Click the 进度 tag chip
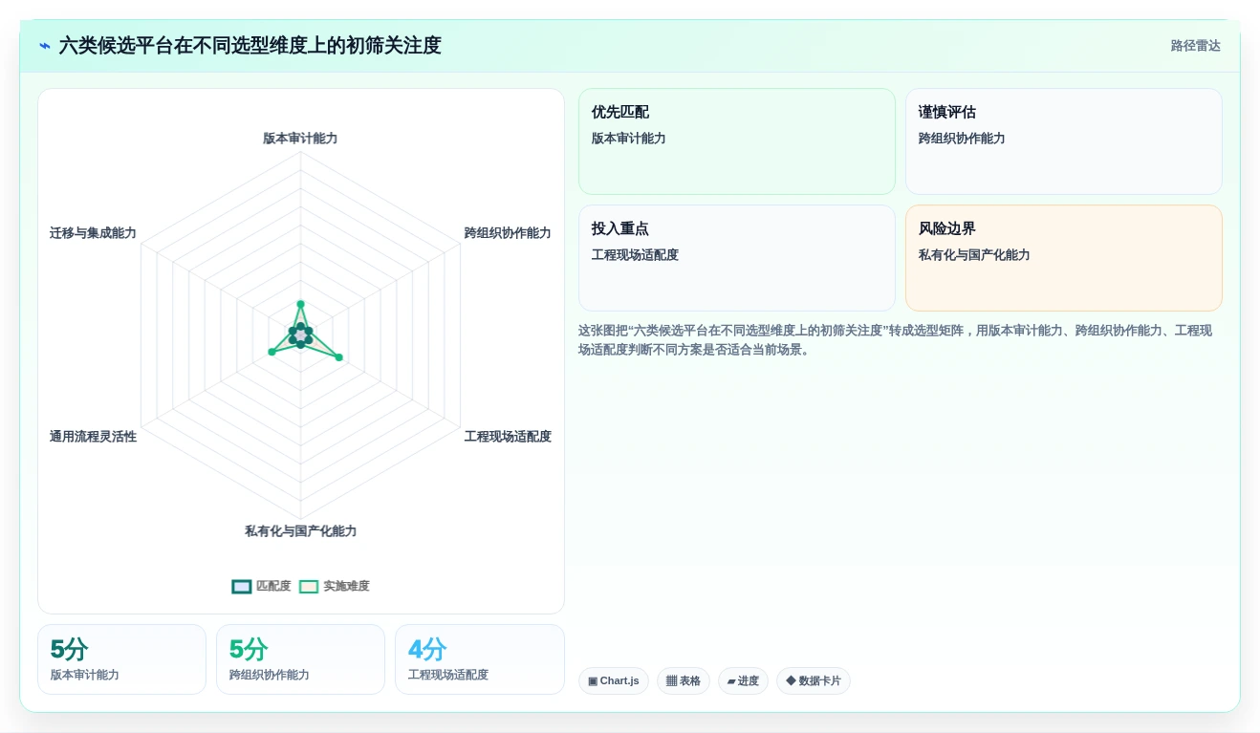This screenshot has width=1260, height=733. pos(743,680)
